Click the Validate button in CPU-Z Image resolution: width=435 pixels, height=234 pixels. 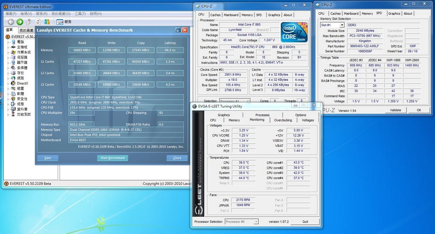click(396, 110)
